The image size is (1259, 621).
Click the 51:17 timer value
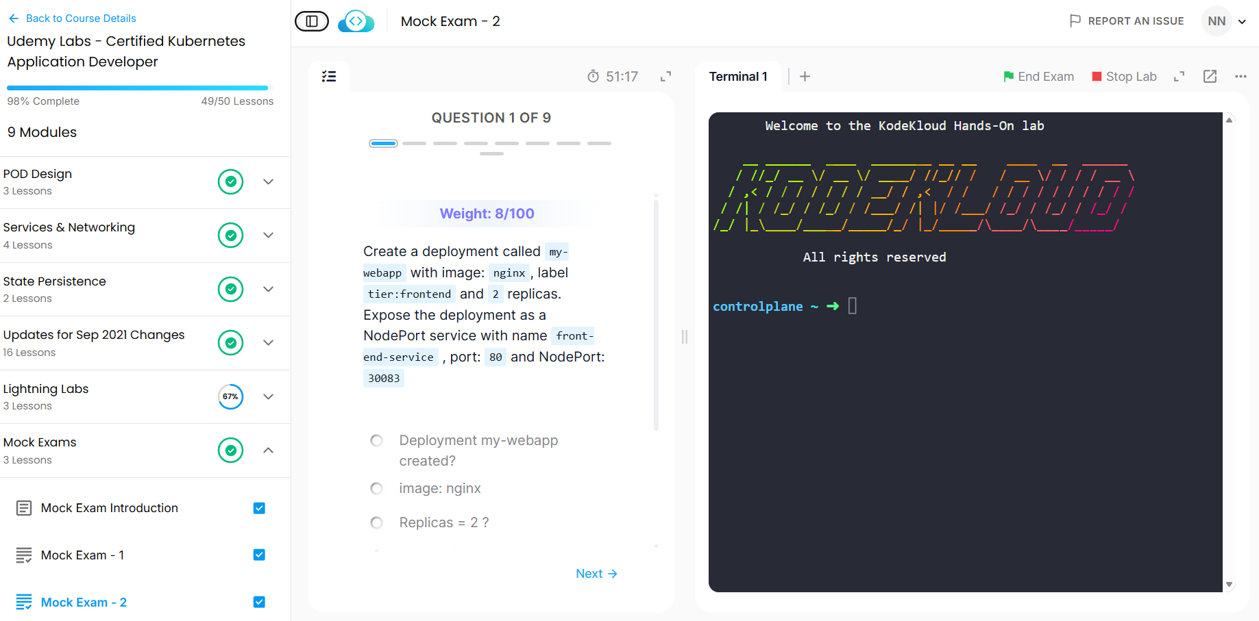[x=622, y=77]
